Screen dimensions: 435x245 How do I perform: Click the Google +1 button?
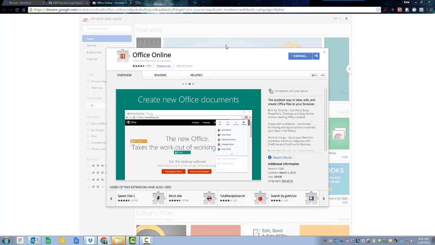coord(314,75)
